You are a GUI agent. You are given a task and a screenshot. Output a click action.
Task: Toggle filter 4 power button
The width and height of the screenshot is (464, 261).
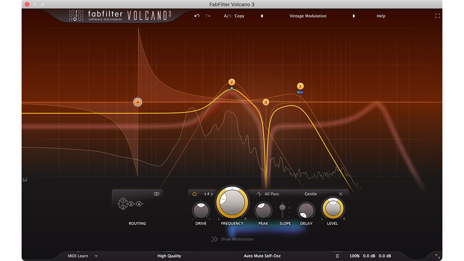(x=194, y=194)
